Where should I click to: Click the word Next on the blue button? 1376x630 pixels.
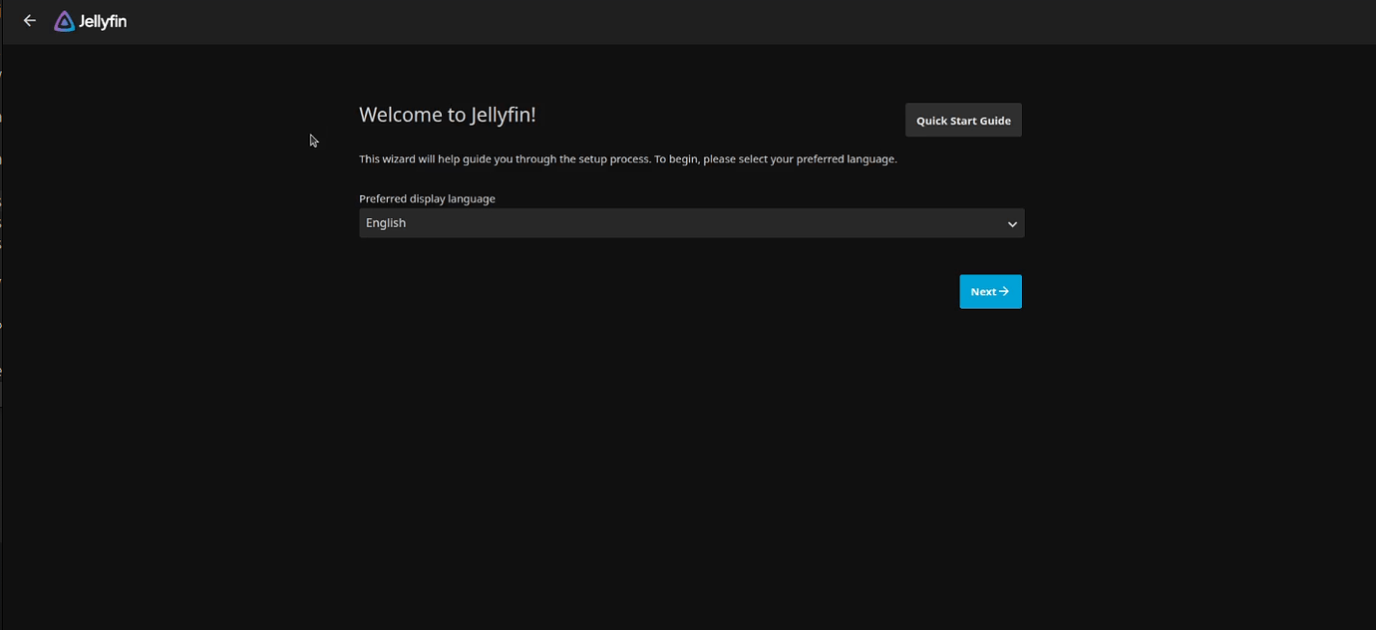[983, 292]
